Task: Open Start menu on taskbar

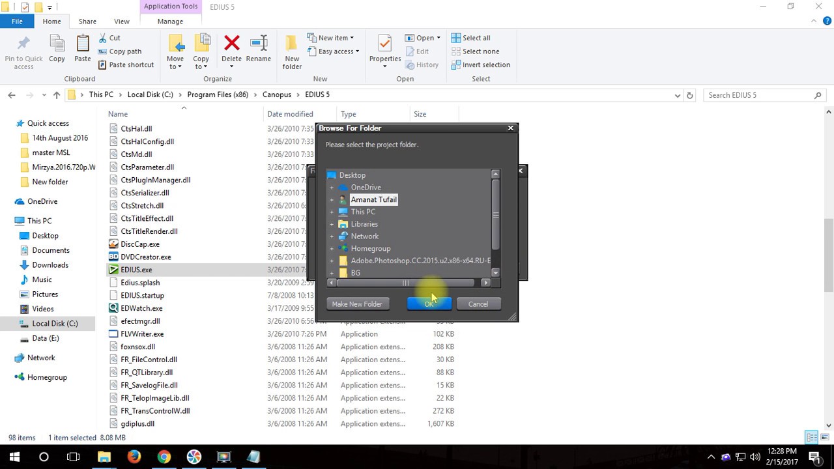Action: pyautogui.click(x=14, y=457)
